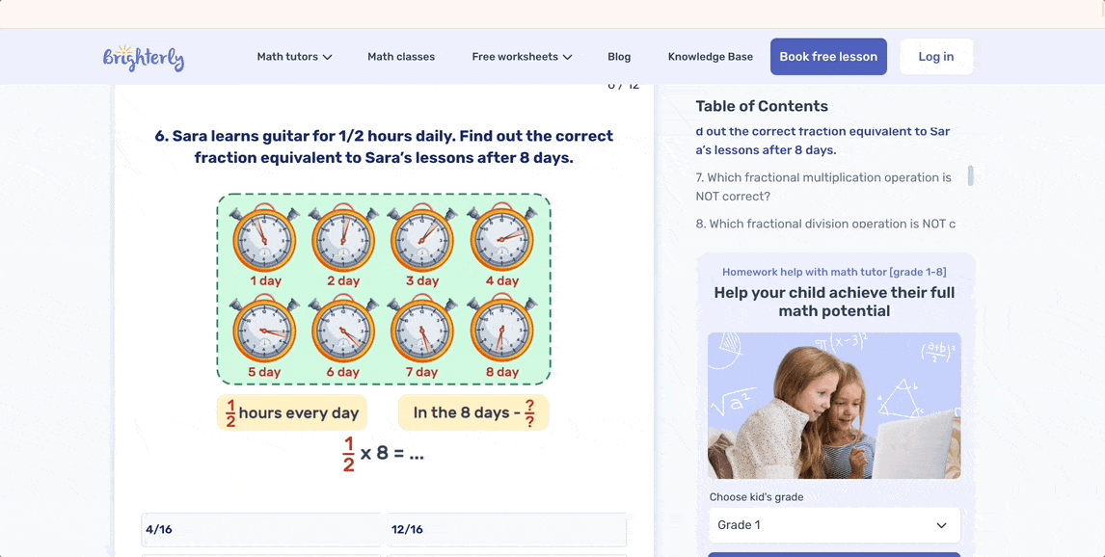Click the Log in button
Viewport: 1105px width, 557px height.
click(935, 57)
